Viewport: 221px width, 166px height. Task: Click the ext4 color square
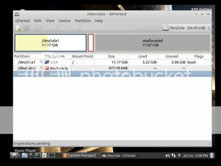tap(47, 62)
